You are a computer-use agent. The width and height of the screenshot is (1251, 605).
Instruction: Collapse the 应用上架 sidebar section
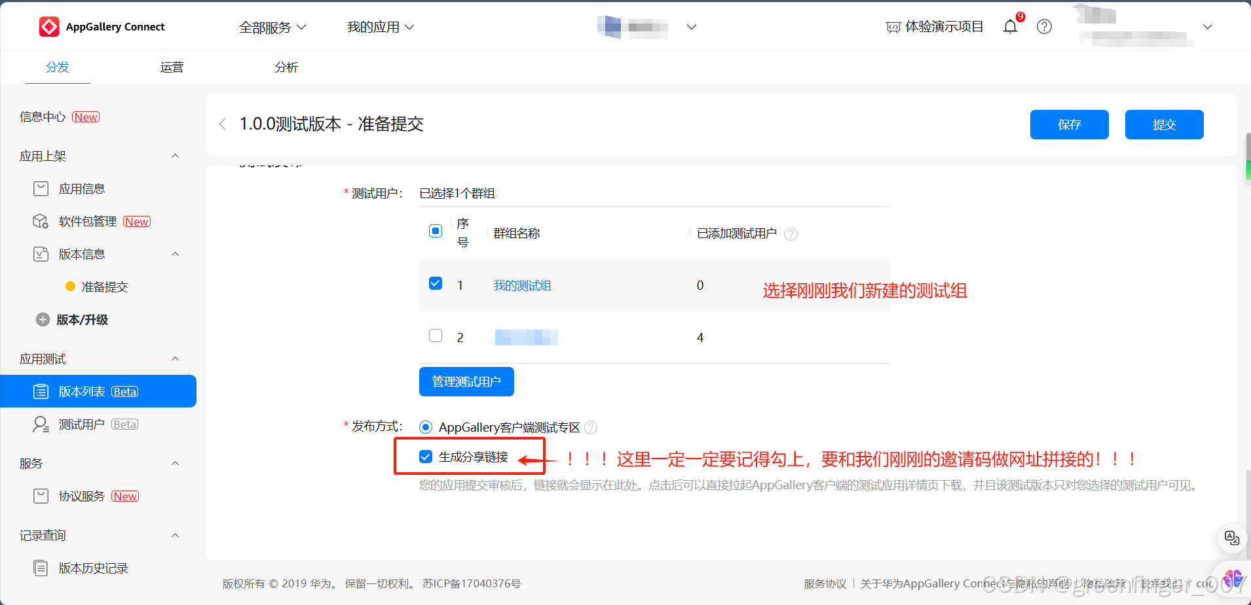(175, 156)
